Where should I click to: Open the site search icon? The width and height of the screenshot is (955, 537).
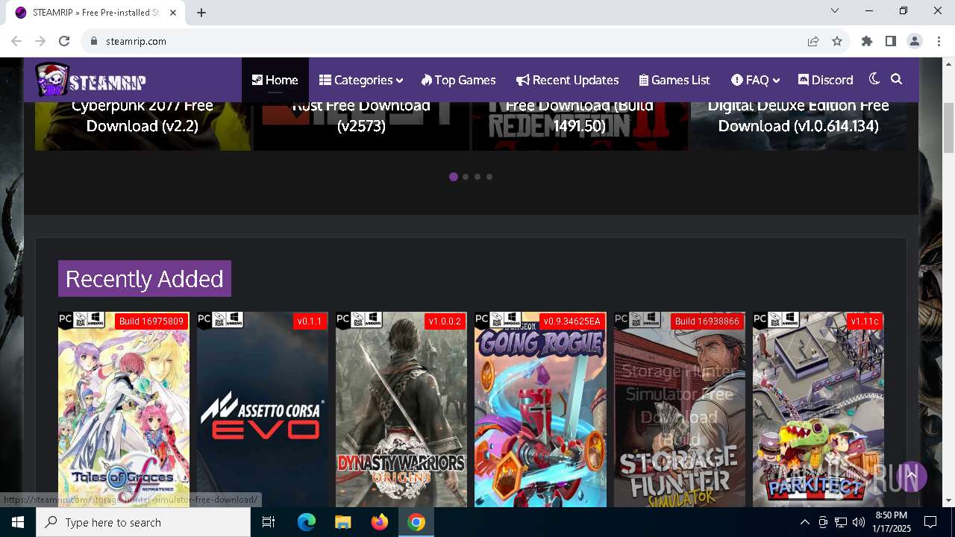897,79
